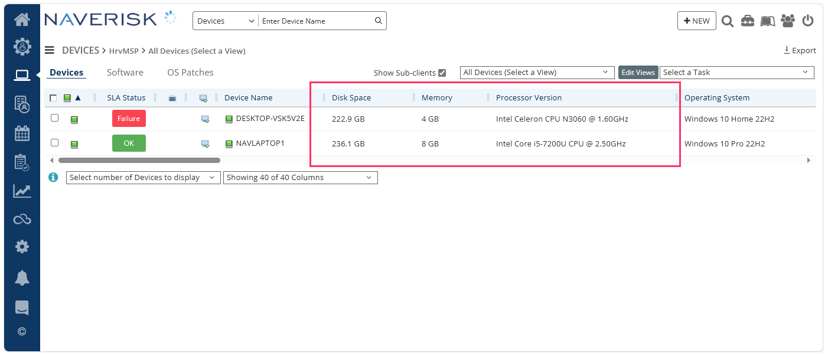Viewport: 828px width, 356px height.
Task: Click the drive column header icon
Action: pos(172,98)
